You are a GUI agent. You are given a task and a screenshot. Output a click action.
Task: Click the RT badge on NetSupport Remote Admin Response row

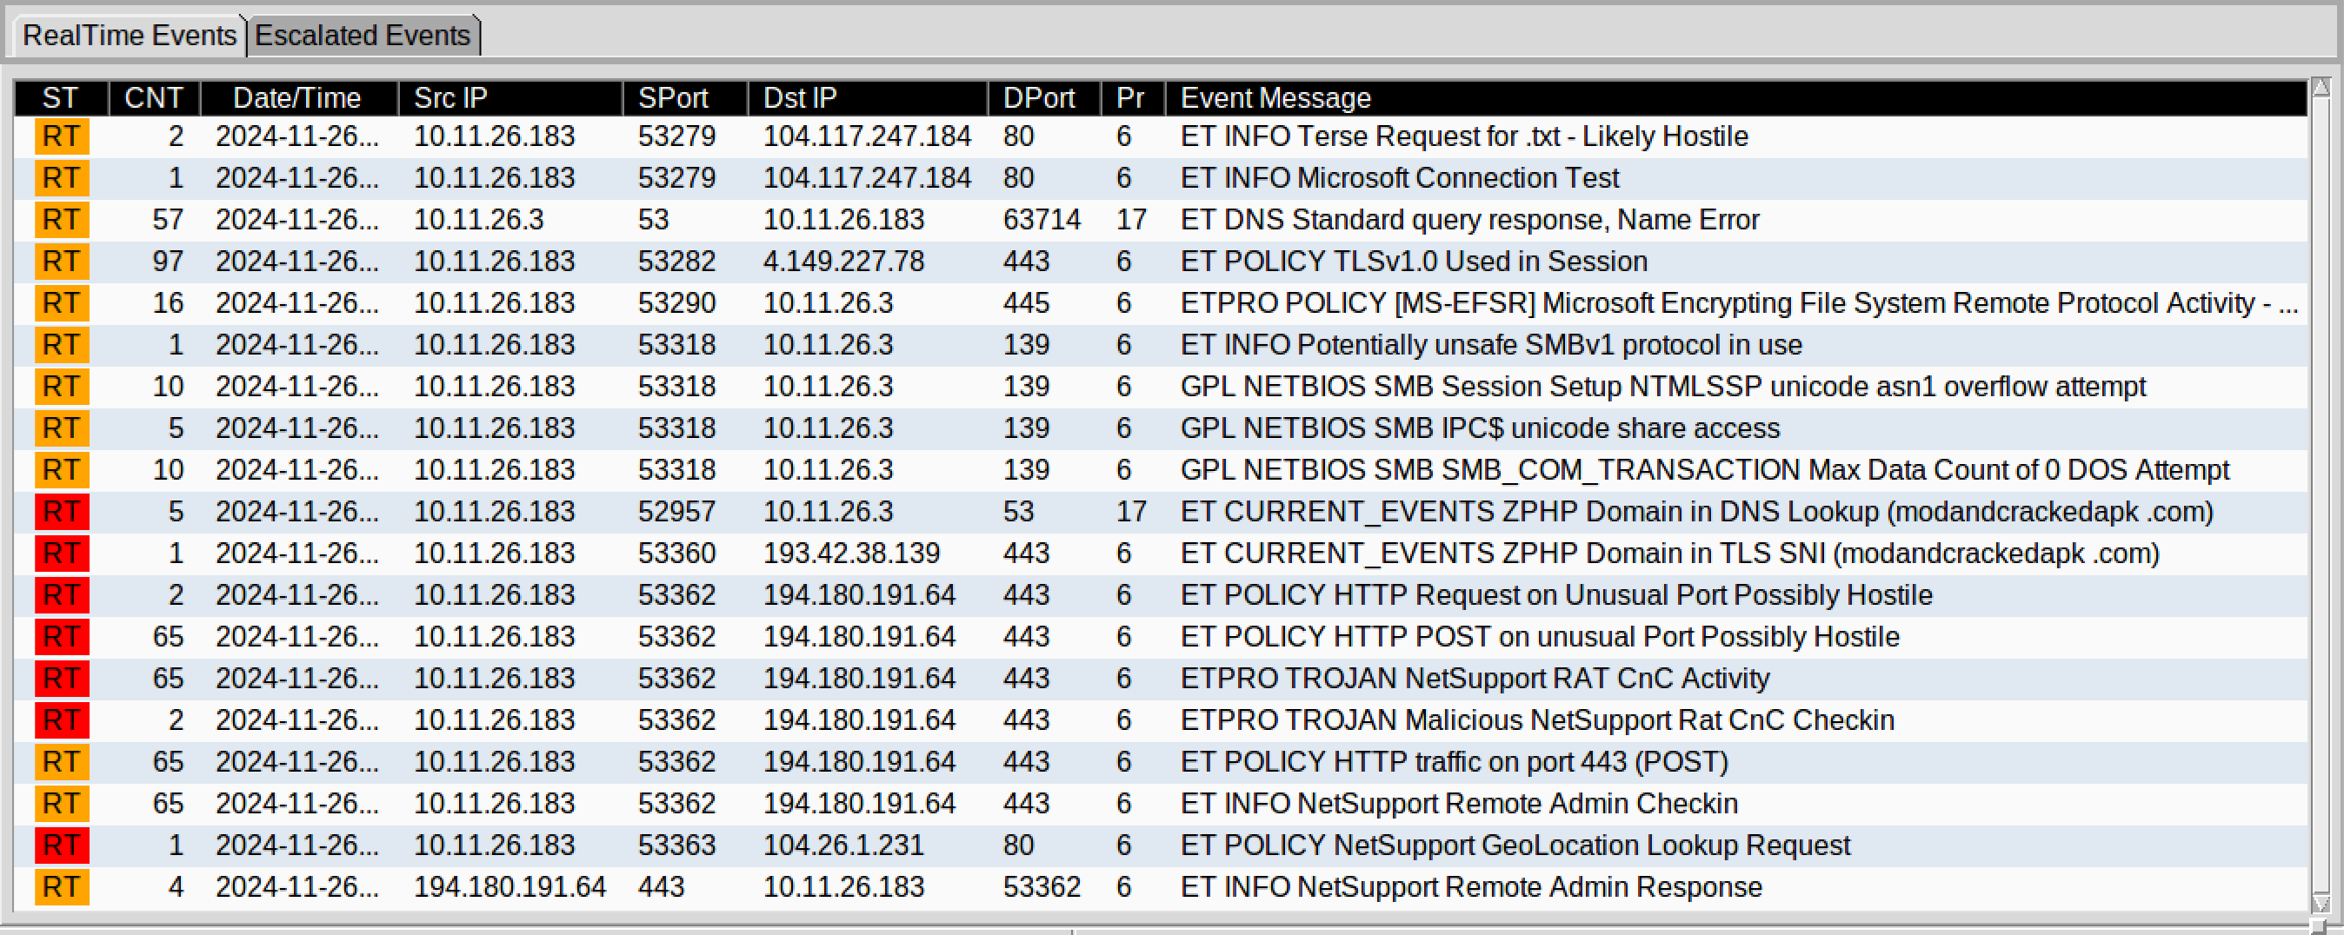tap(61, 887)
